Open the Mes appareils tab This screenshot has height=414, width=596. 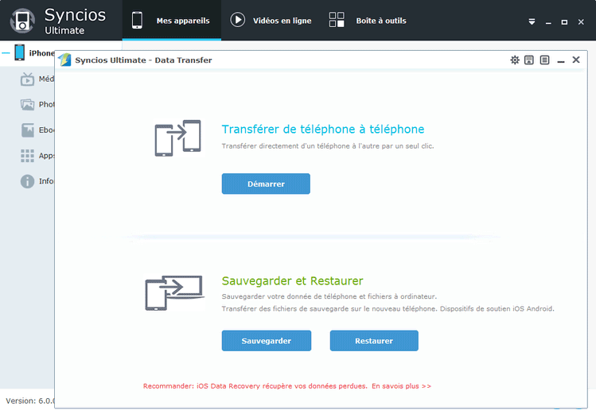171,21
